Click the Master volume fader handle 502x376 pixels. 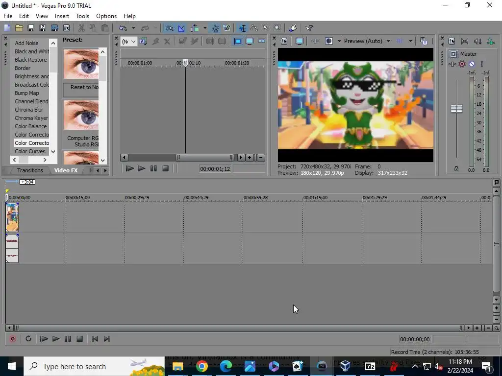pyautogui.click(x=456, y=109)
